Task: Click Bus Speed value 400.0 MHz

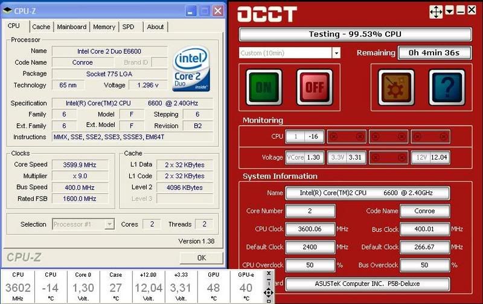Action: pos(80,187)
